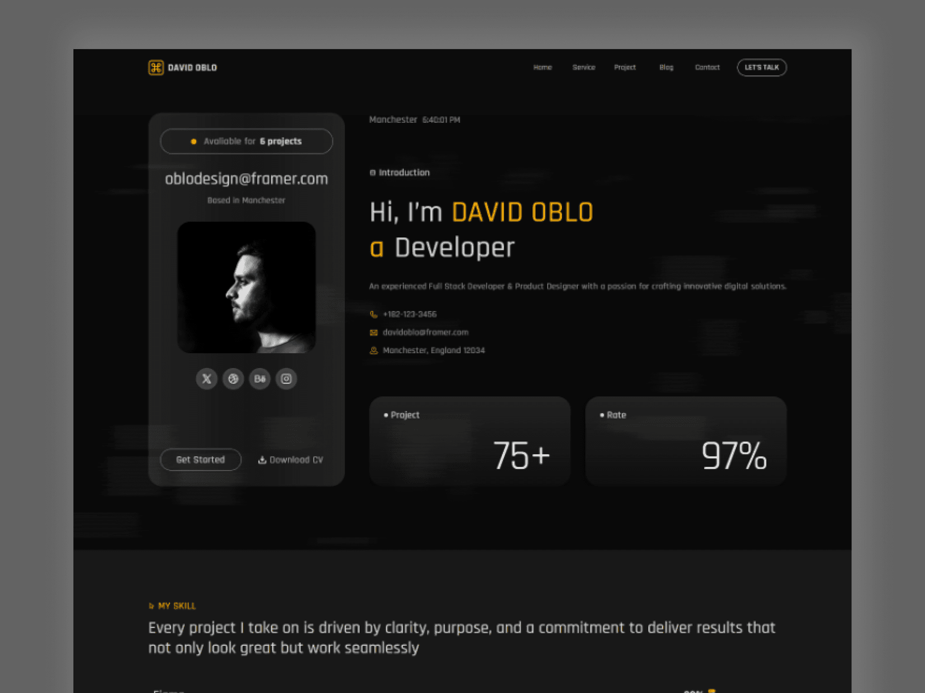
Task: Click the icon beside MY SKILL heading
Action: 151,606
